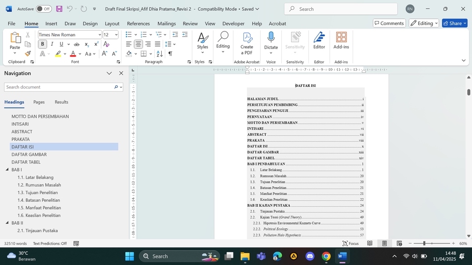Viewport: 472px width, 265px height.
Task: Collapse the ribbon chevron
Action: [x=464, y=60]
